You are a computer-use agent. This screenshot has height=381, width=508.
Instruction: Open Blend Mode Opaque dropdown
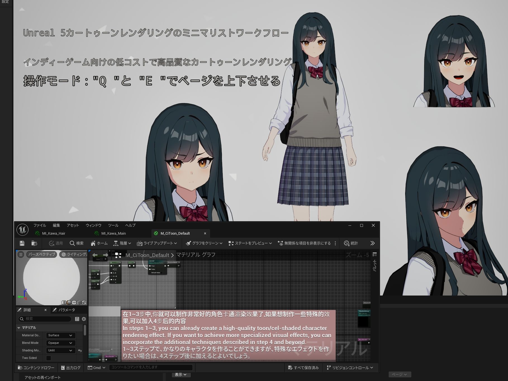[x=61, y=343]
